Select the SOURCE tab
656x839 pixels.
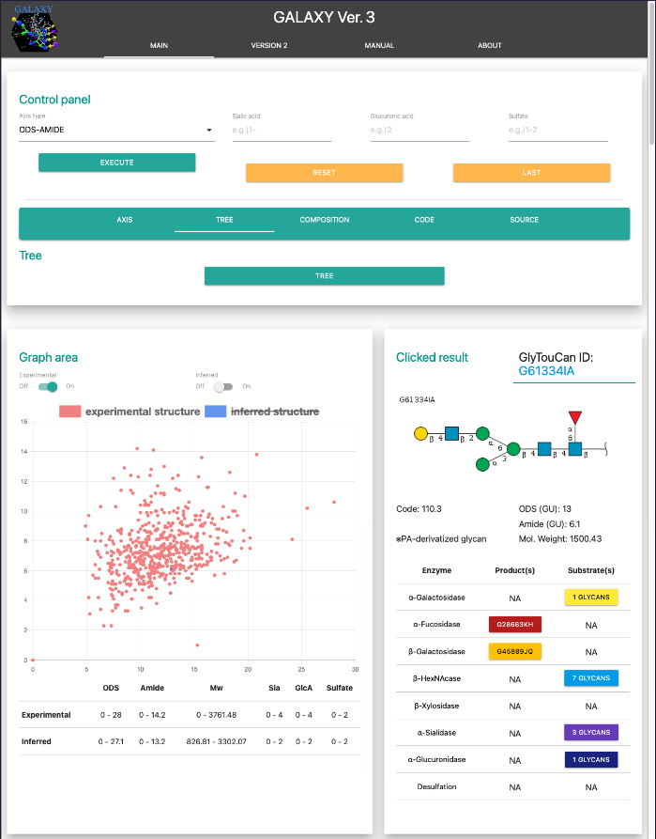pyautogui.click(x=524, y=220)
